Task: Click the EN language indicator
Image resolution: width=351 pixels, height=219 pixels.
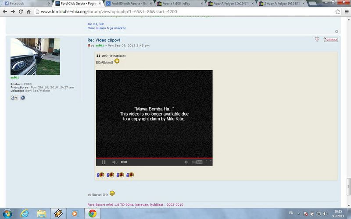Action: click(x=291, y=213)
